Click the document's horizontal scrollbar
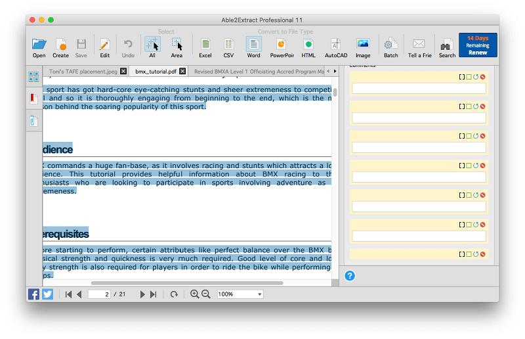This screenshot has width=525, height=339. (x=187, y=283)
